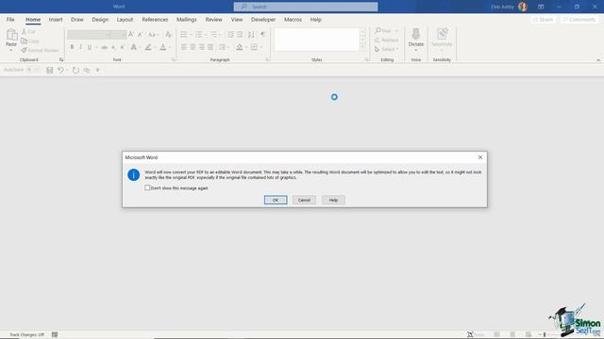This screenshot has height=339, width=604.
Task: Click the Bullets list icon
Action: pos(184,35)
